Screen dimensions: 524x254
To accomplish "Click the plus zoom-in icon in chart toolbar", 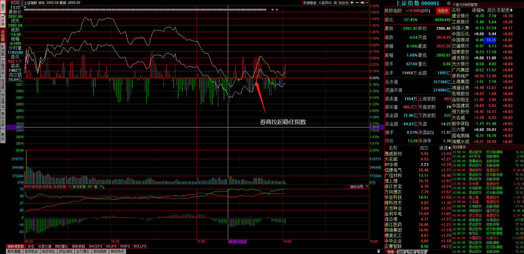I will (352, 3).
